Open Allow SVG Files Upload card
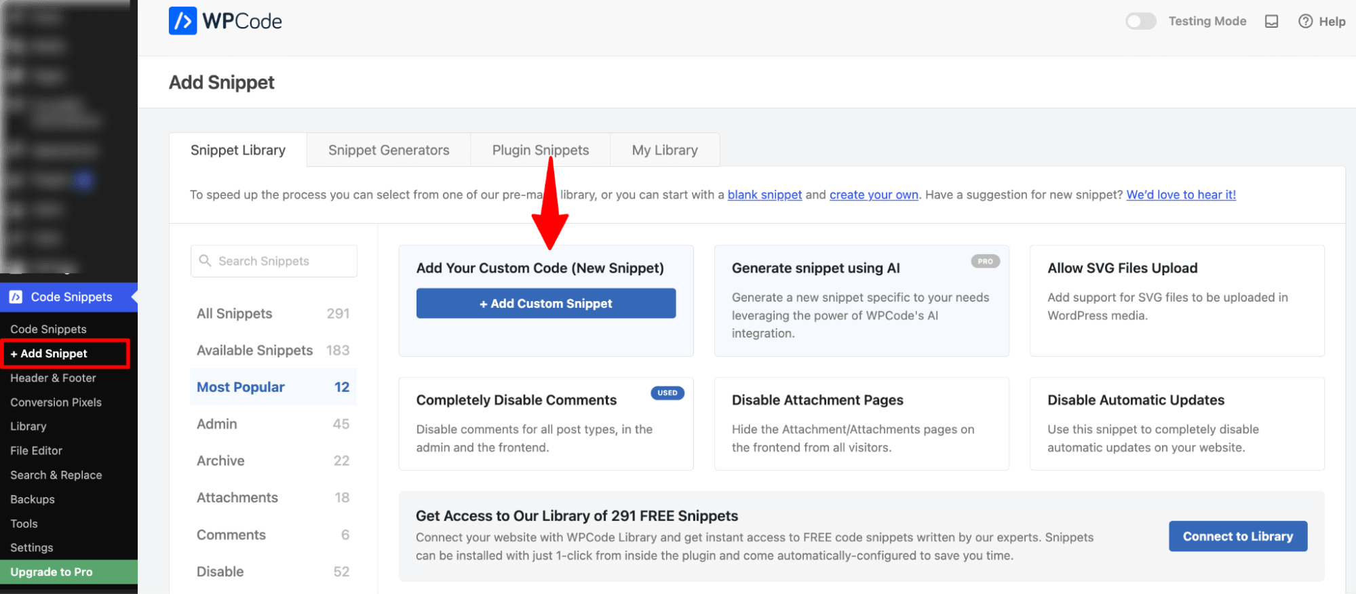This screenshot has width=1356, height=594. pyautogui.click(x=1177, y=300)
